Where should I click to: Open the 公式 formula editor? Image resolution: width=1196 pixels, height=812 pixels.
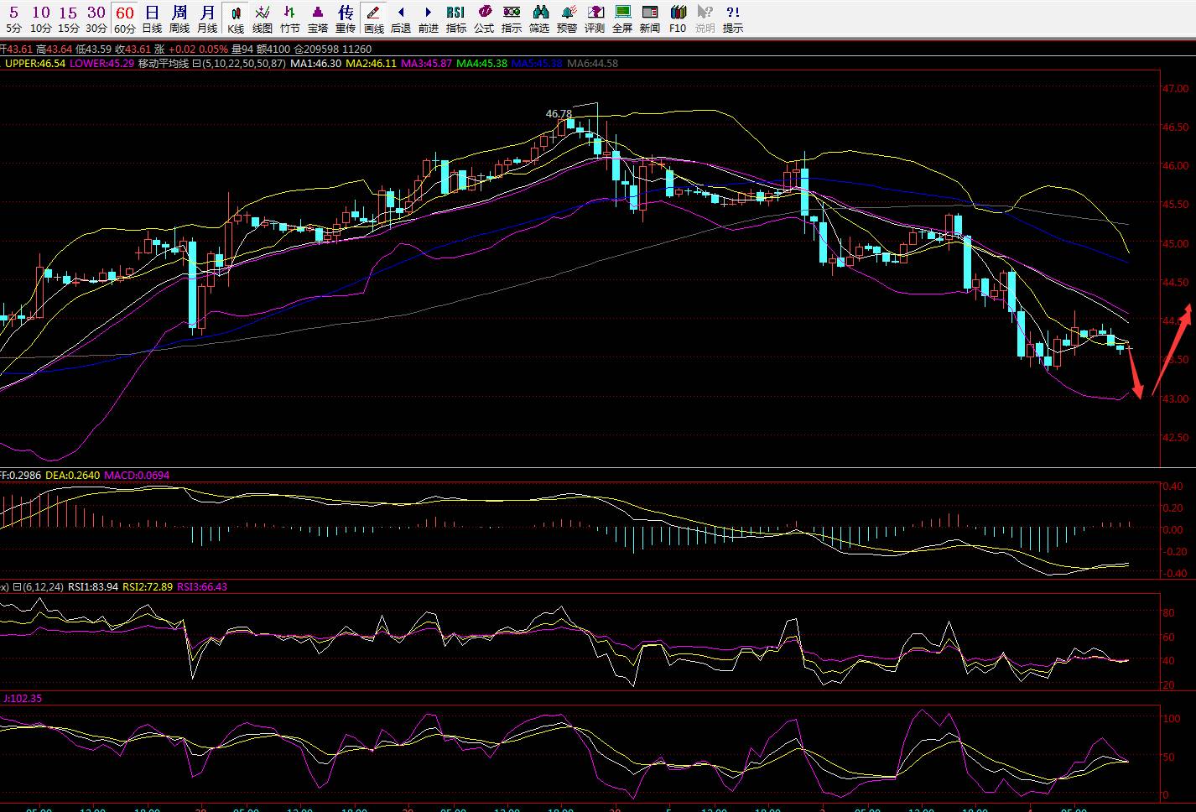tap(484, 18)
